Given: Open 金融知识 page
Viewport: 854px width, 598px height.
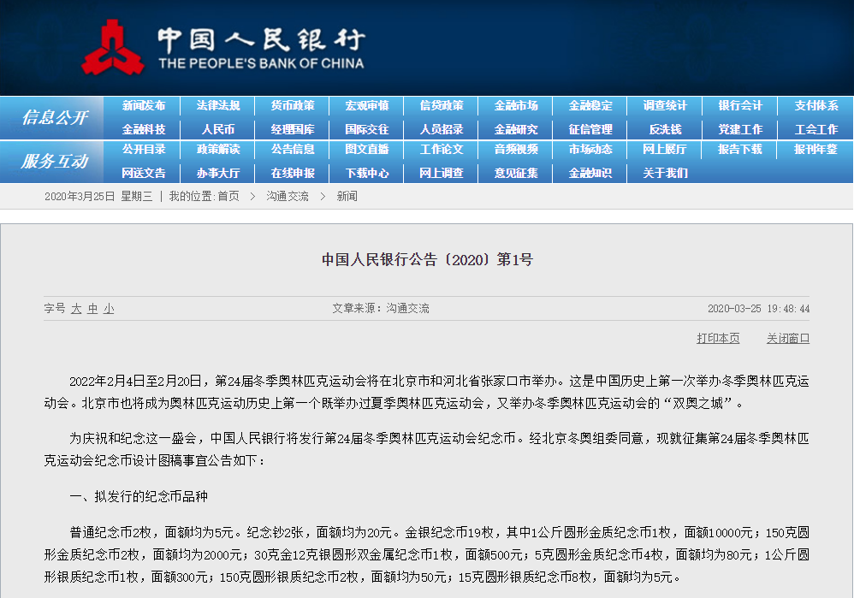Looking at the screenshot, I should pyautogui.click(x=590, y=173).
